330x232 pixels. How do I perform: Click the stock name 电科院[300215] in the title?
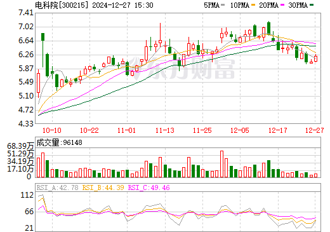click(62, 5)
